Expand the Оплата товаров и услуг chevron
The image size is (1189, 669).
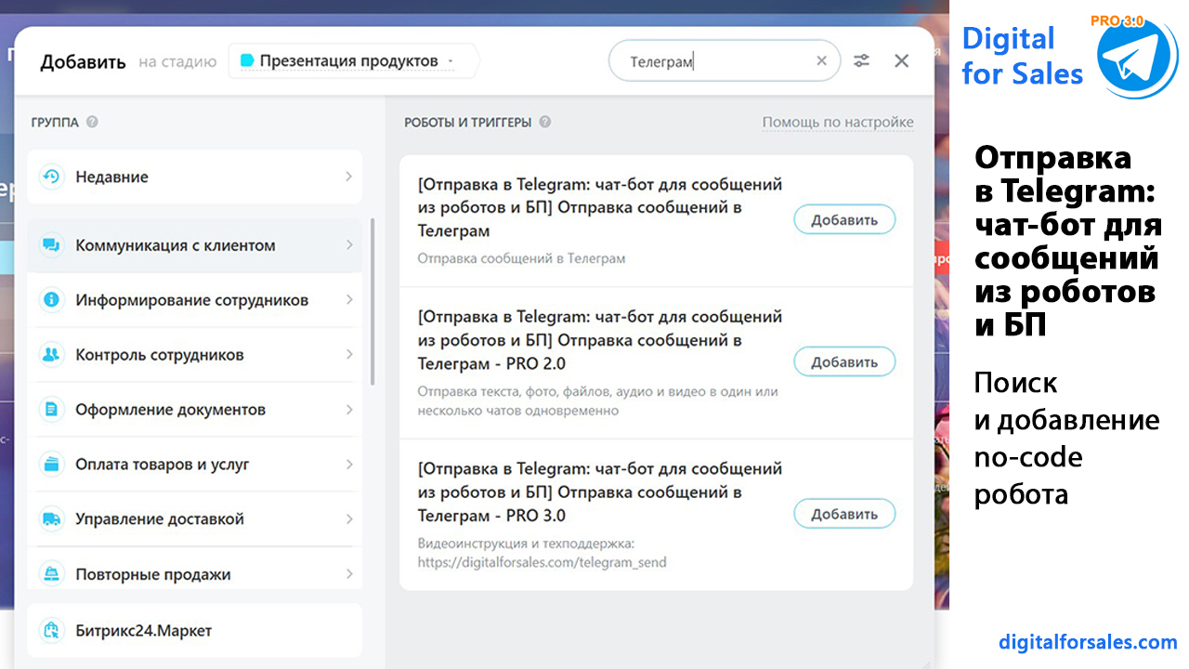[x=348, y=465]
